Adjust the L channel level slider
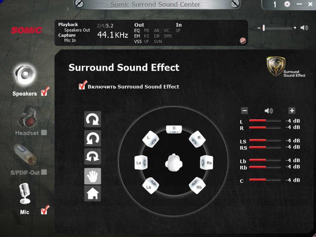 [265, 121]
